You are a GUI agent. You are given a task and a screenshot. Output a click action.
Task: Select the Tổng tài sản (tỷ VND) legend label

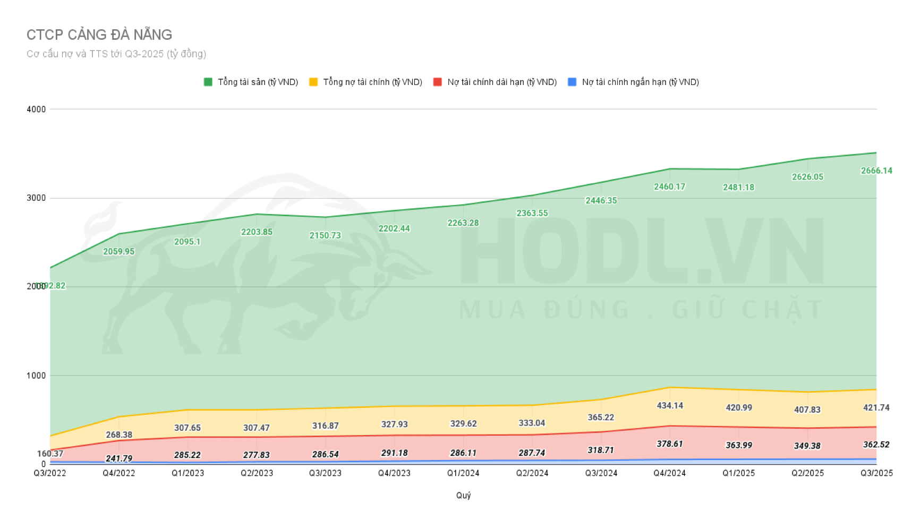click(x=258, y=82)
